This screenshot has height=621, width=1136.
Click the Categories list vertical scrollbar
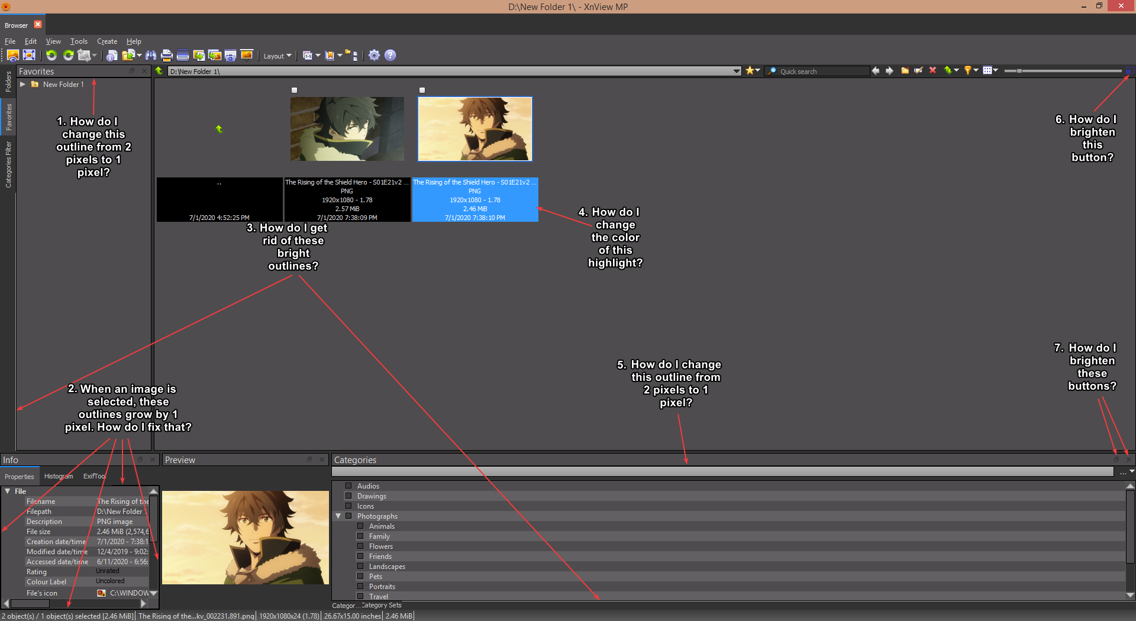click(1131, 526)
